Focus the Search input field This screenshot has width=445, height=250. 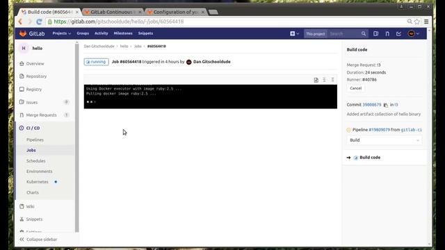344,34
